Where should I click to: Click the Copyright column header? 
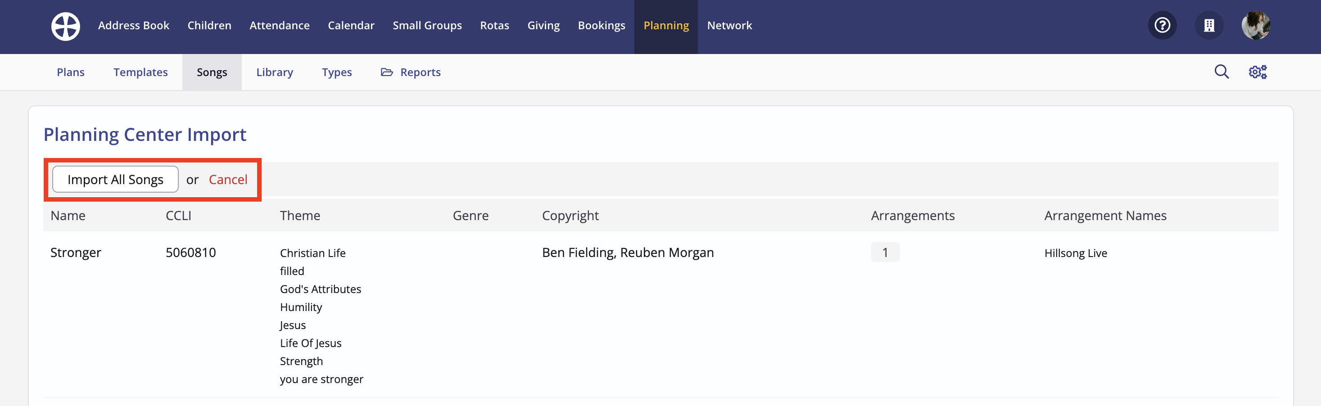tap(570, 215)
